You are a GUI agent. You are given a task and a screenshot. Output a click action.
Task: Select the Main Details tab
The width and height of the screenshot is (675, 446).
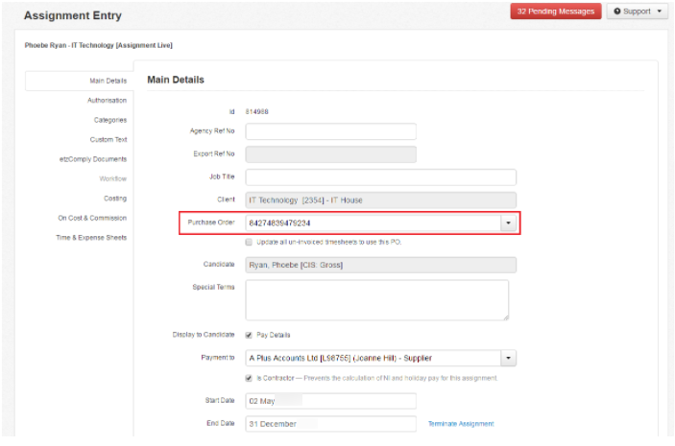108,81
